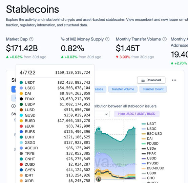The width and height of the screenshot is (188, 183).
Task: Click the info icon beside the chart description
Action: pos(14,106)
